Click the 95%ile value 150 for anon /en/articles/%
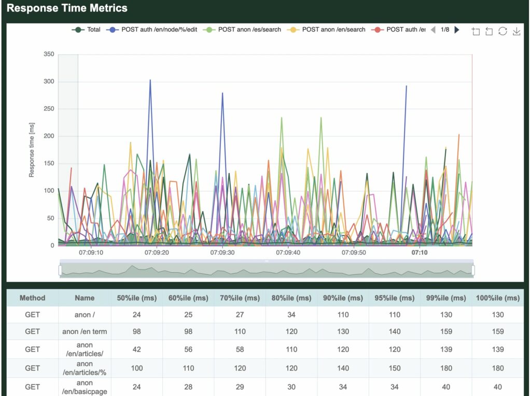The width and height of the screenshot is (531, 396). tap(395, 368)
